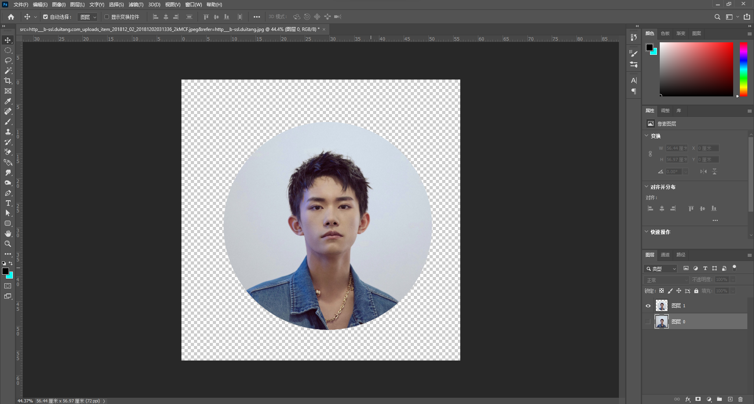Select the Zoom tool
Viewport: 754px width, 404px height.
click(x=8, y=244)
